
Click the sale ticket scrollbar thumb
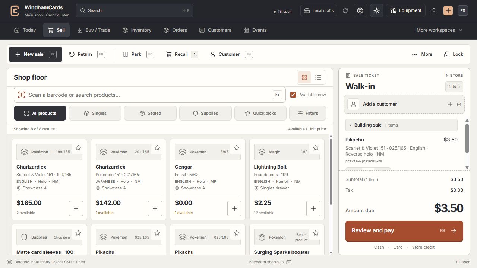tap(467, 138)
